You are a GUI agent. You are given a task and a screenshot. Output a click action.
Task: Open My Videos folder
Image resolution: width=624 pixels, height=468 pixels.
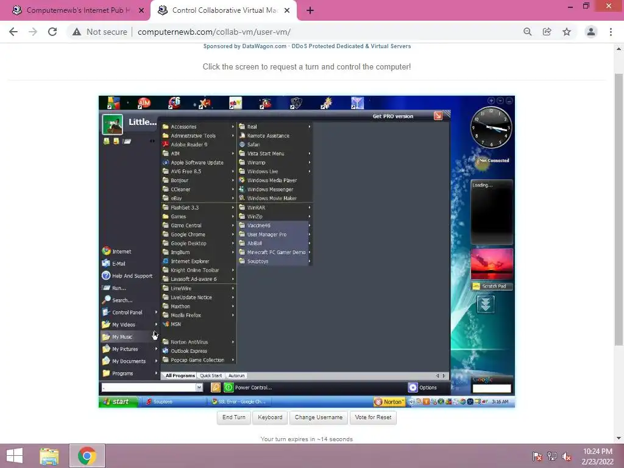(129, 324)
